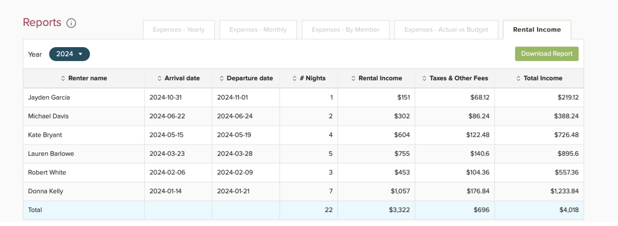
Task: Sort by Renter name column arrows
Action: pyautogui.click(x=63, y=79)
